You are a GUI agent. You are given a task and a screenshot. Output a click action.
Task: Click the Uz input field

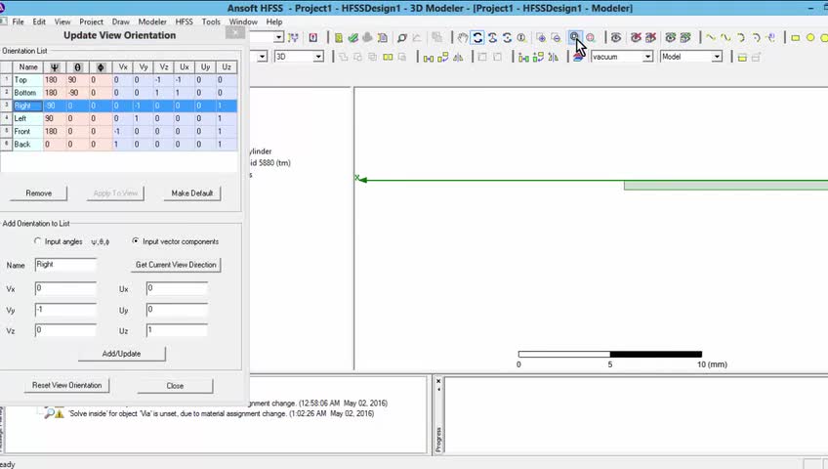click(177, 330)
